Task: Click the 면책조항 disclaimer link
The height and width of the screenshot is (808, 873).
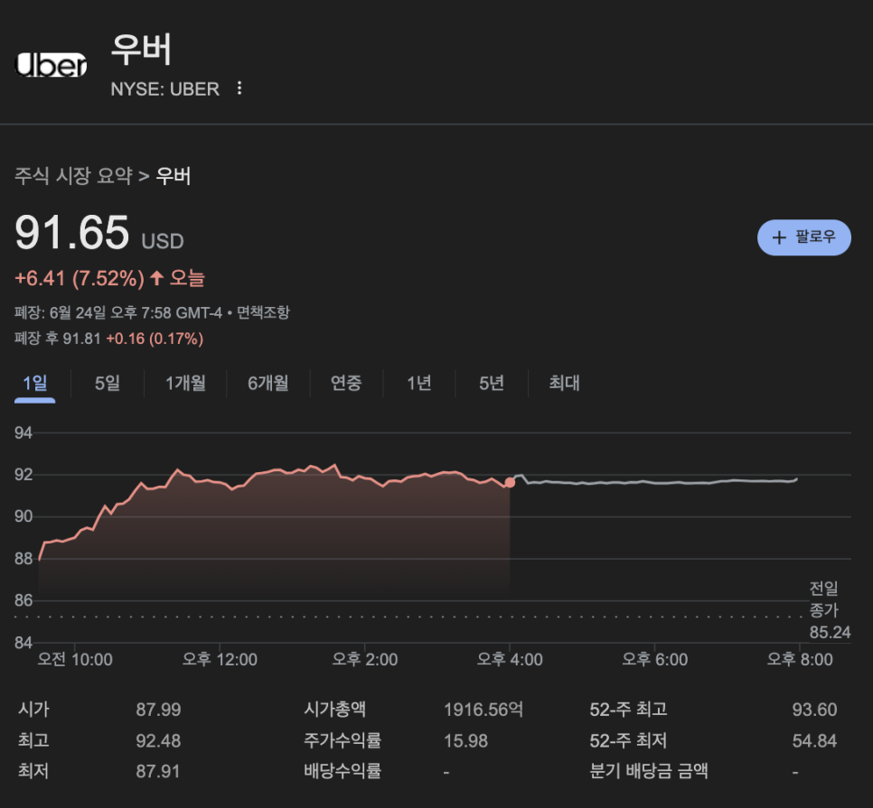Action: pyautogui.click(x=263, y=312)
